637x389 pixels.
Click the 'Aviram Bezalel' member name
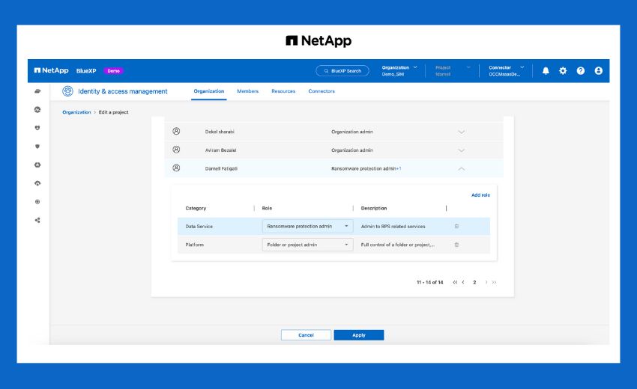point(220,150)
